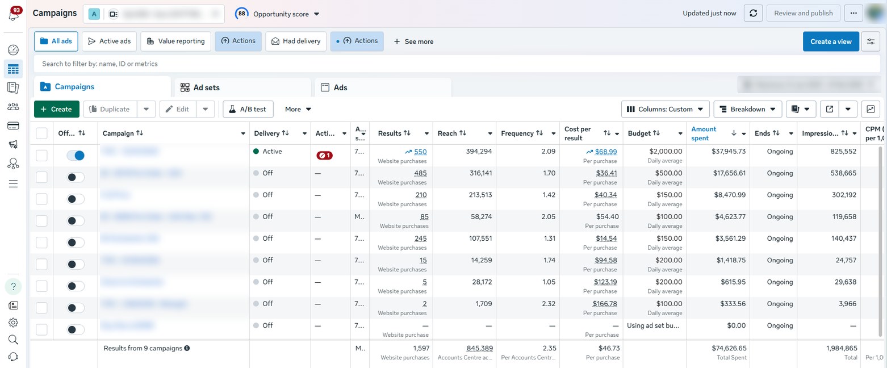Click the See more views button
The height and width of the screenshot is (368, 887).
click(x=413, y=41)
